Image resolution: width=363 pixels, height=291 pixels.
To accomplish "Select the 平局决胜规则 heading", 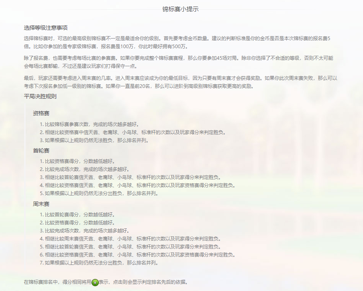I will (40, 96).
